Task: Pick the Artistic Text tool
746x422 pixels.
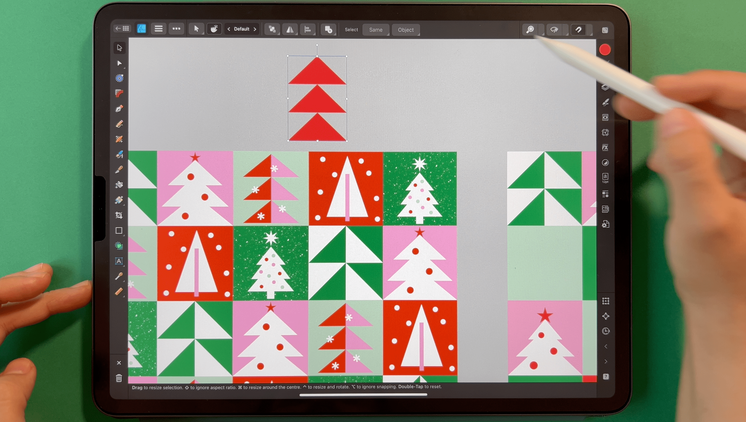Action: pos(119,261)
